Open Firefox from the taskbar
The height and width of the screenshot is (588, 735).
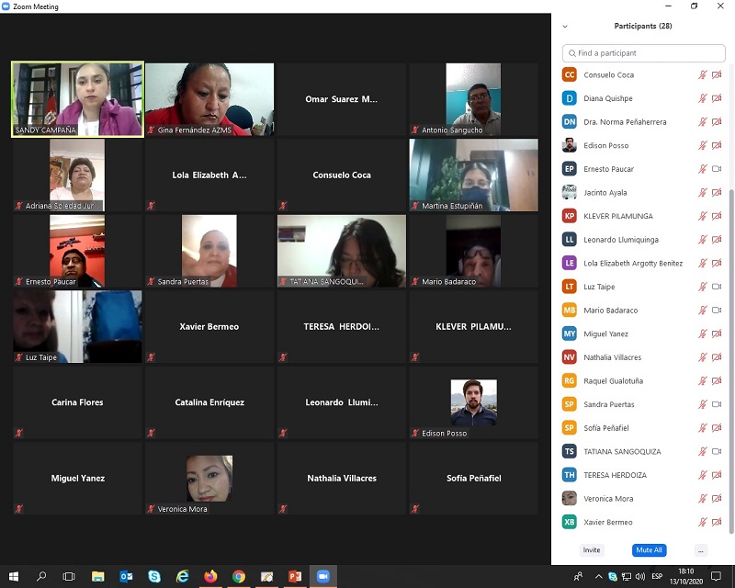point(210,576)
